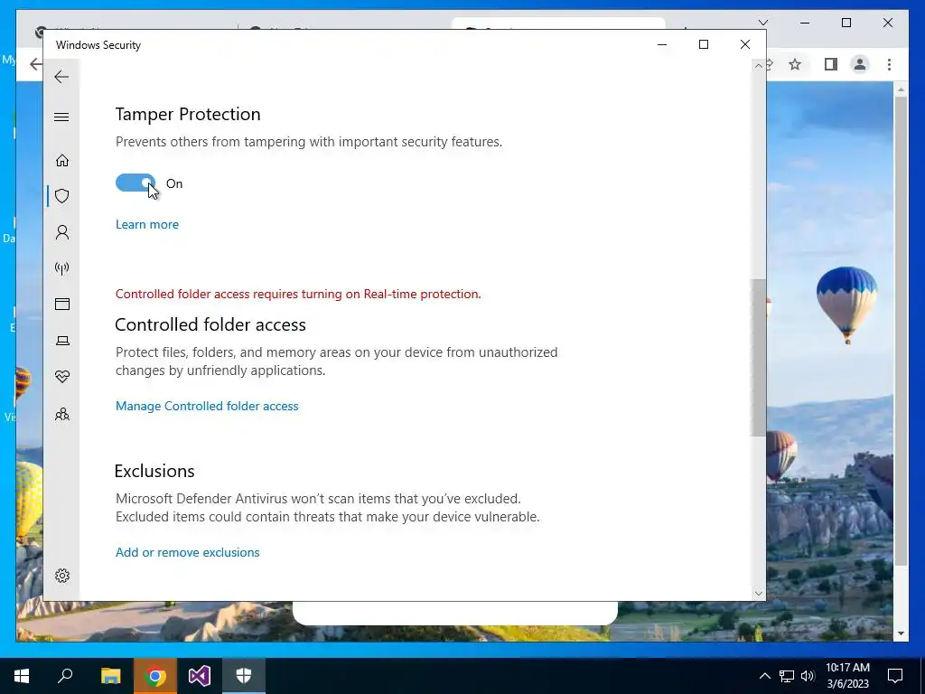Viewport: 925px width, 694px height.
Task: Click Chrome back arrow button
Action: [x=35, y=64]
